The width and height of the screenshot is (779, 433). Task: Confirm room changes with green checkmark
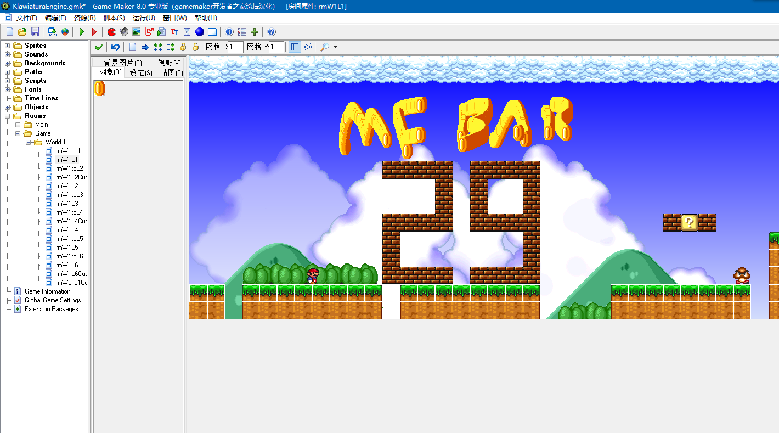(x=99, y=47)
